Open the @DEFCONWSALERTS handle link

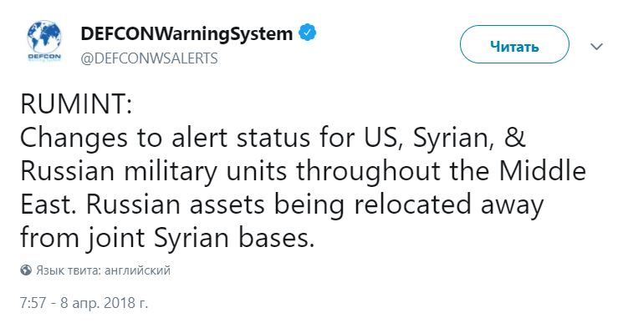pos(149,58)
